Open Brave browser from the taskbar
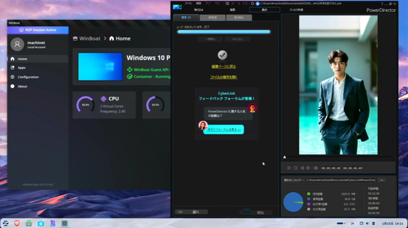The image size is (408, 228). 17,223
